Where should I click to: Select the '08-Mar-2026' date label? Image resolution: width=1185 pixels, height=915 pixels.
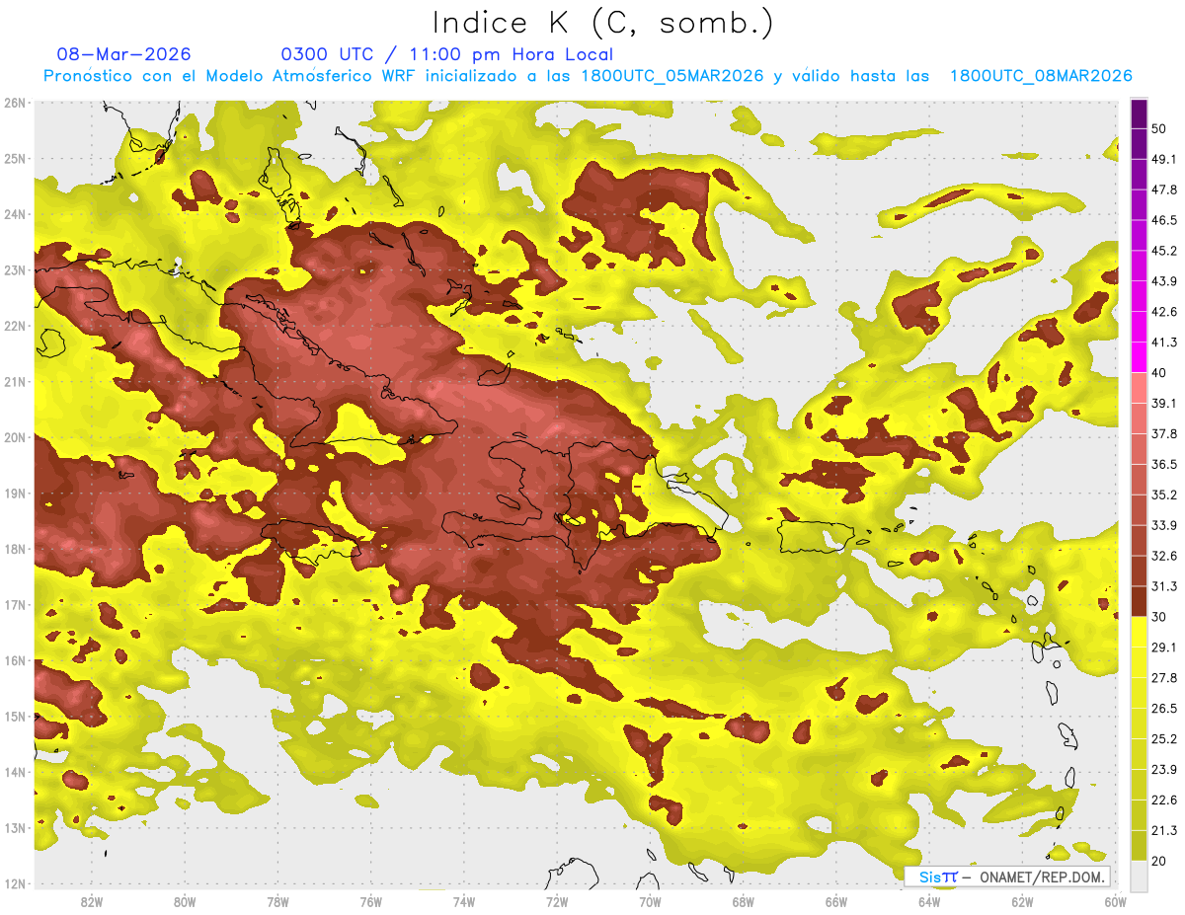pos(124,54)
